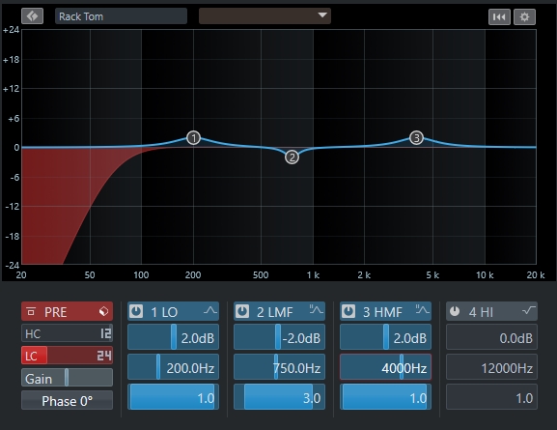Open the preset dropdown menu
557x430 pixels.
265,16
